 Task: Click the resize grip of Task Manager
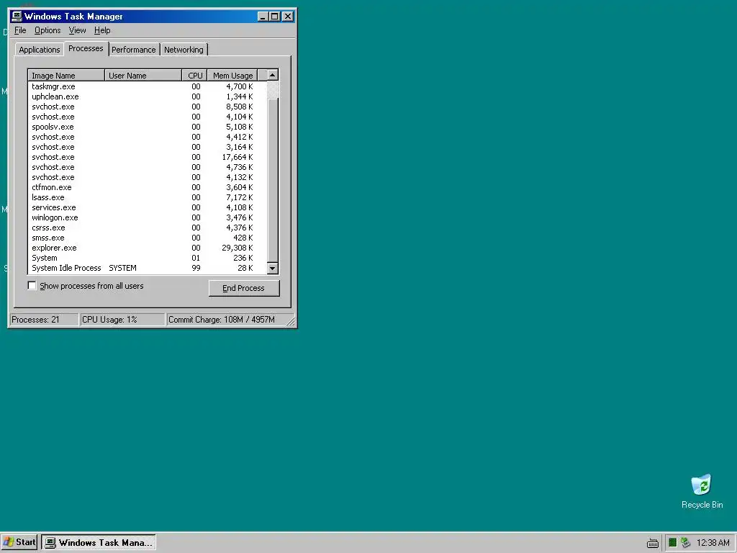tap(291, 321)
